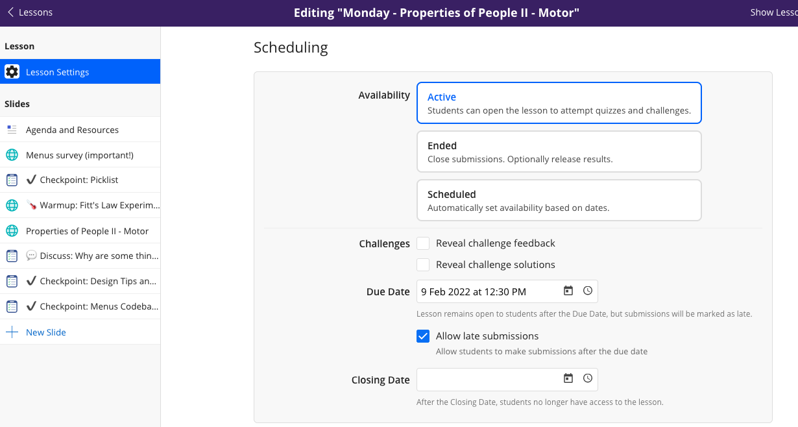Enable Reveal challenge solutions checkbox
The height and width of the screenshot is (427, 798).
[423, 265]
